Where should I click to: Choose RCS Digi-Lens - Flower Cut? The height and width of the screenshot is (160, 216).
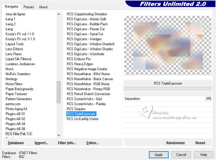[x=86, y=29]
